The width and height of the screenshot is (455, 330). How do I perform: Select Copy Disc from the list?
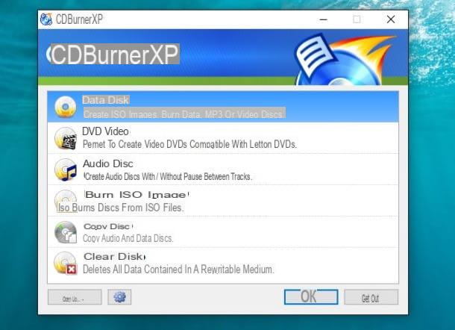pyautogui.click(x=108, y=225)
